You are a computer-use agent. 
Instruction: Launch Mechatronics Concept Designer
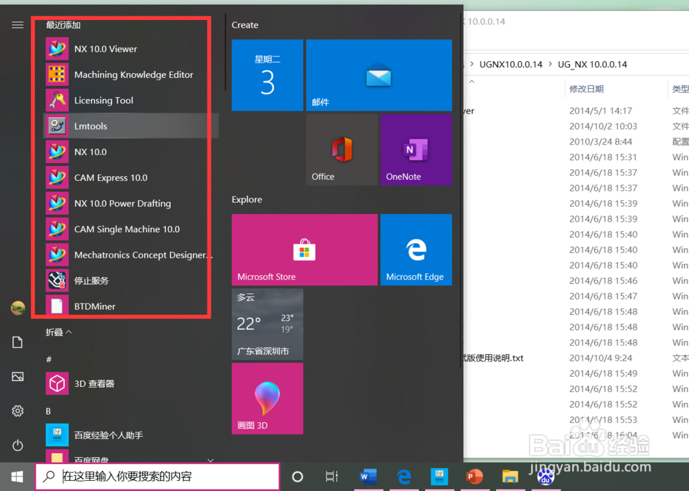(x=131, y=255)
